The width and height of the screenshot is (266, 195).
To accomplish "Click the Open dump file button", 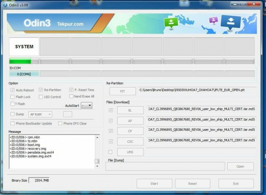I will coord(240,166).
